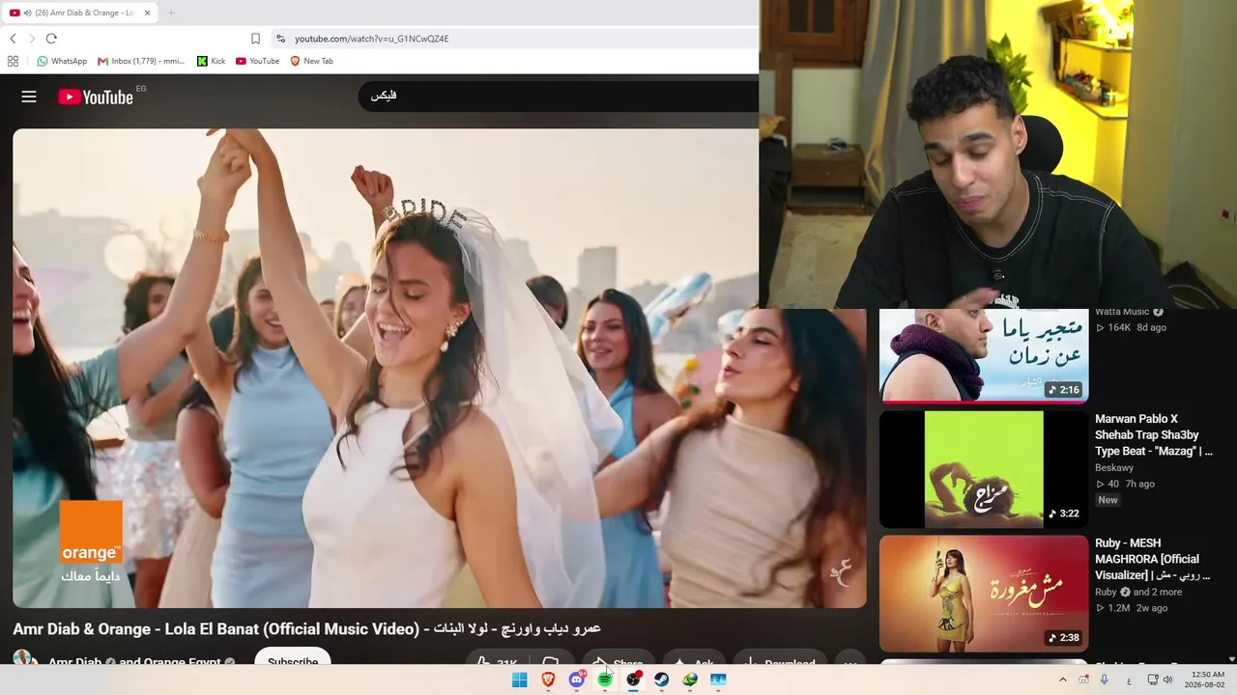1237x695 pixels.
Task: Open the New Tab bookmark
Action: pyautogui.click(x=311, y=61)
